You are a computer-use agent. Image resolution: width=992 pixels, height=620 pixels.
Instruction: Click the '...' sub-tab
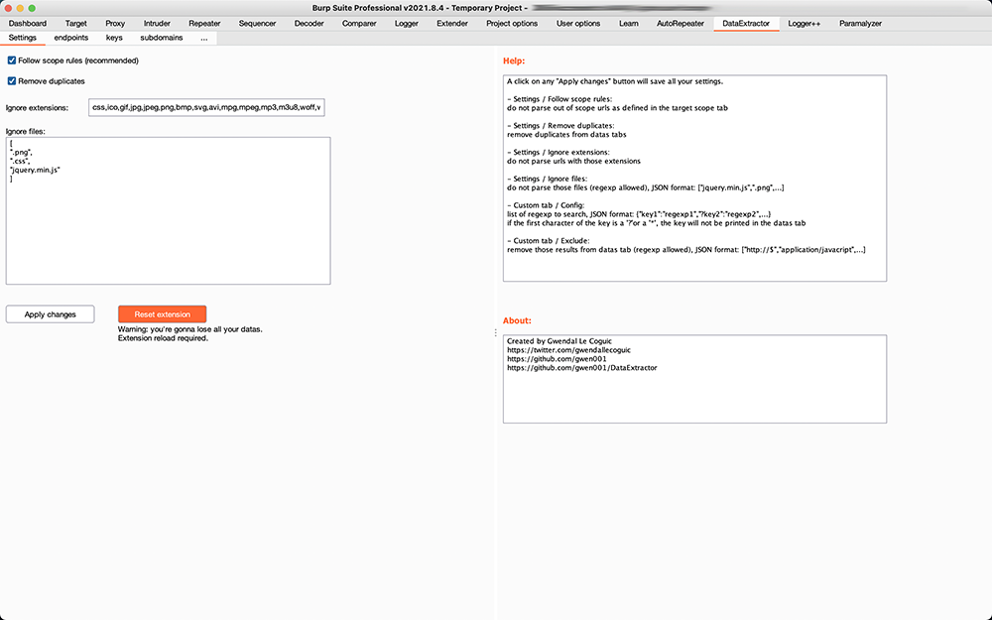(203, 38)
